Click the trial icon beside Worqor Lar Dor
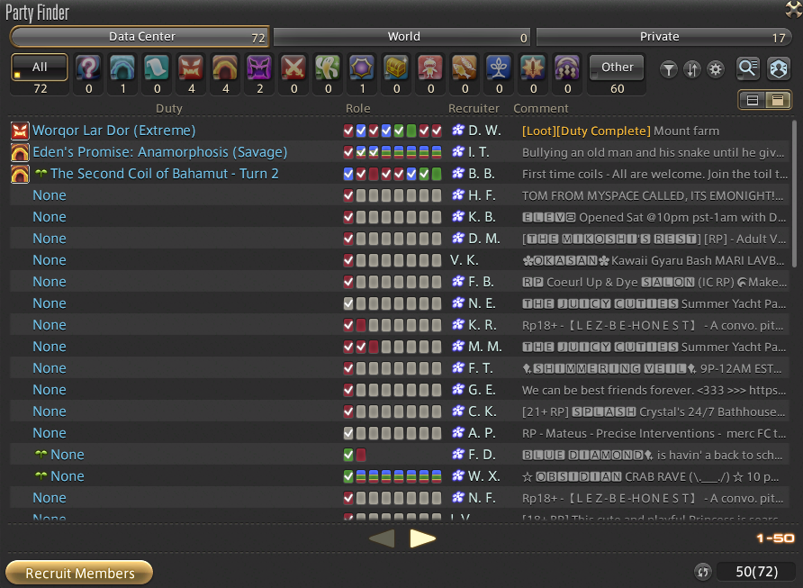The image size is (803, 588). [20, 131]
